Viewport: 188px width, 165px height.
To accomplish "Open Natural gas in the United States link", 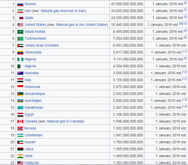I will click(x=81, y=25).
